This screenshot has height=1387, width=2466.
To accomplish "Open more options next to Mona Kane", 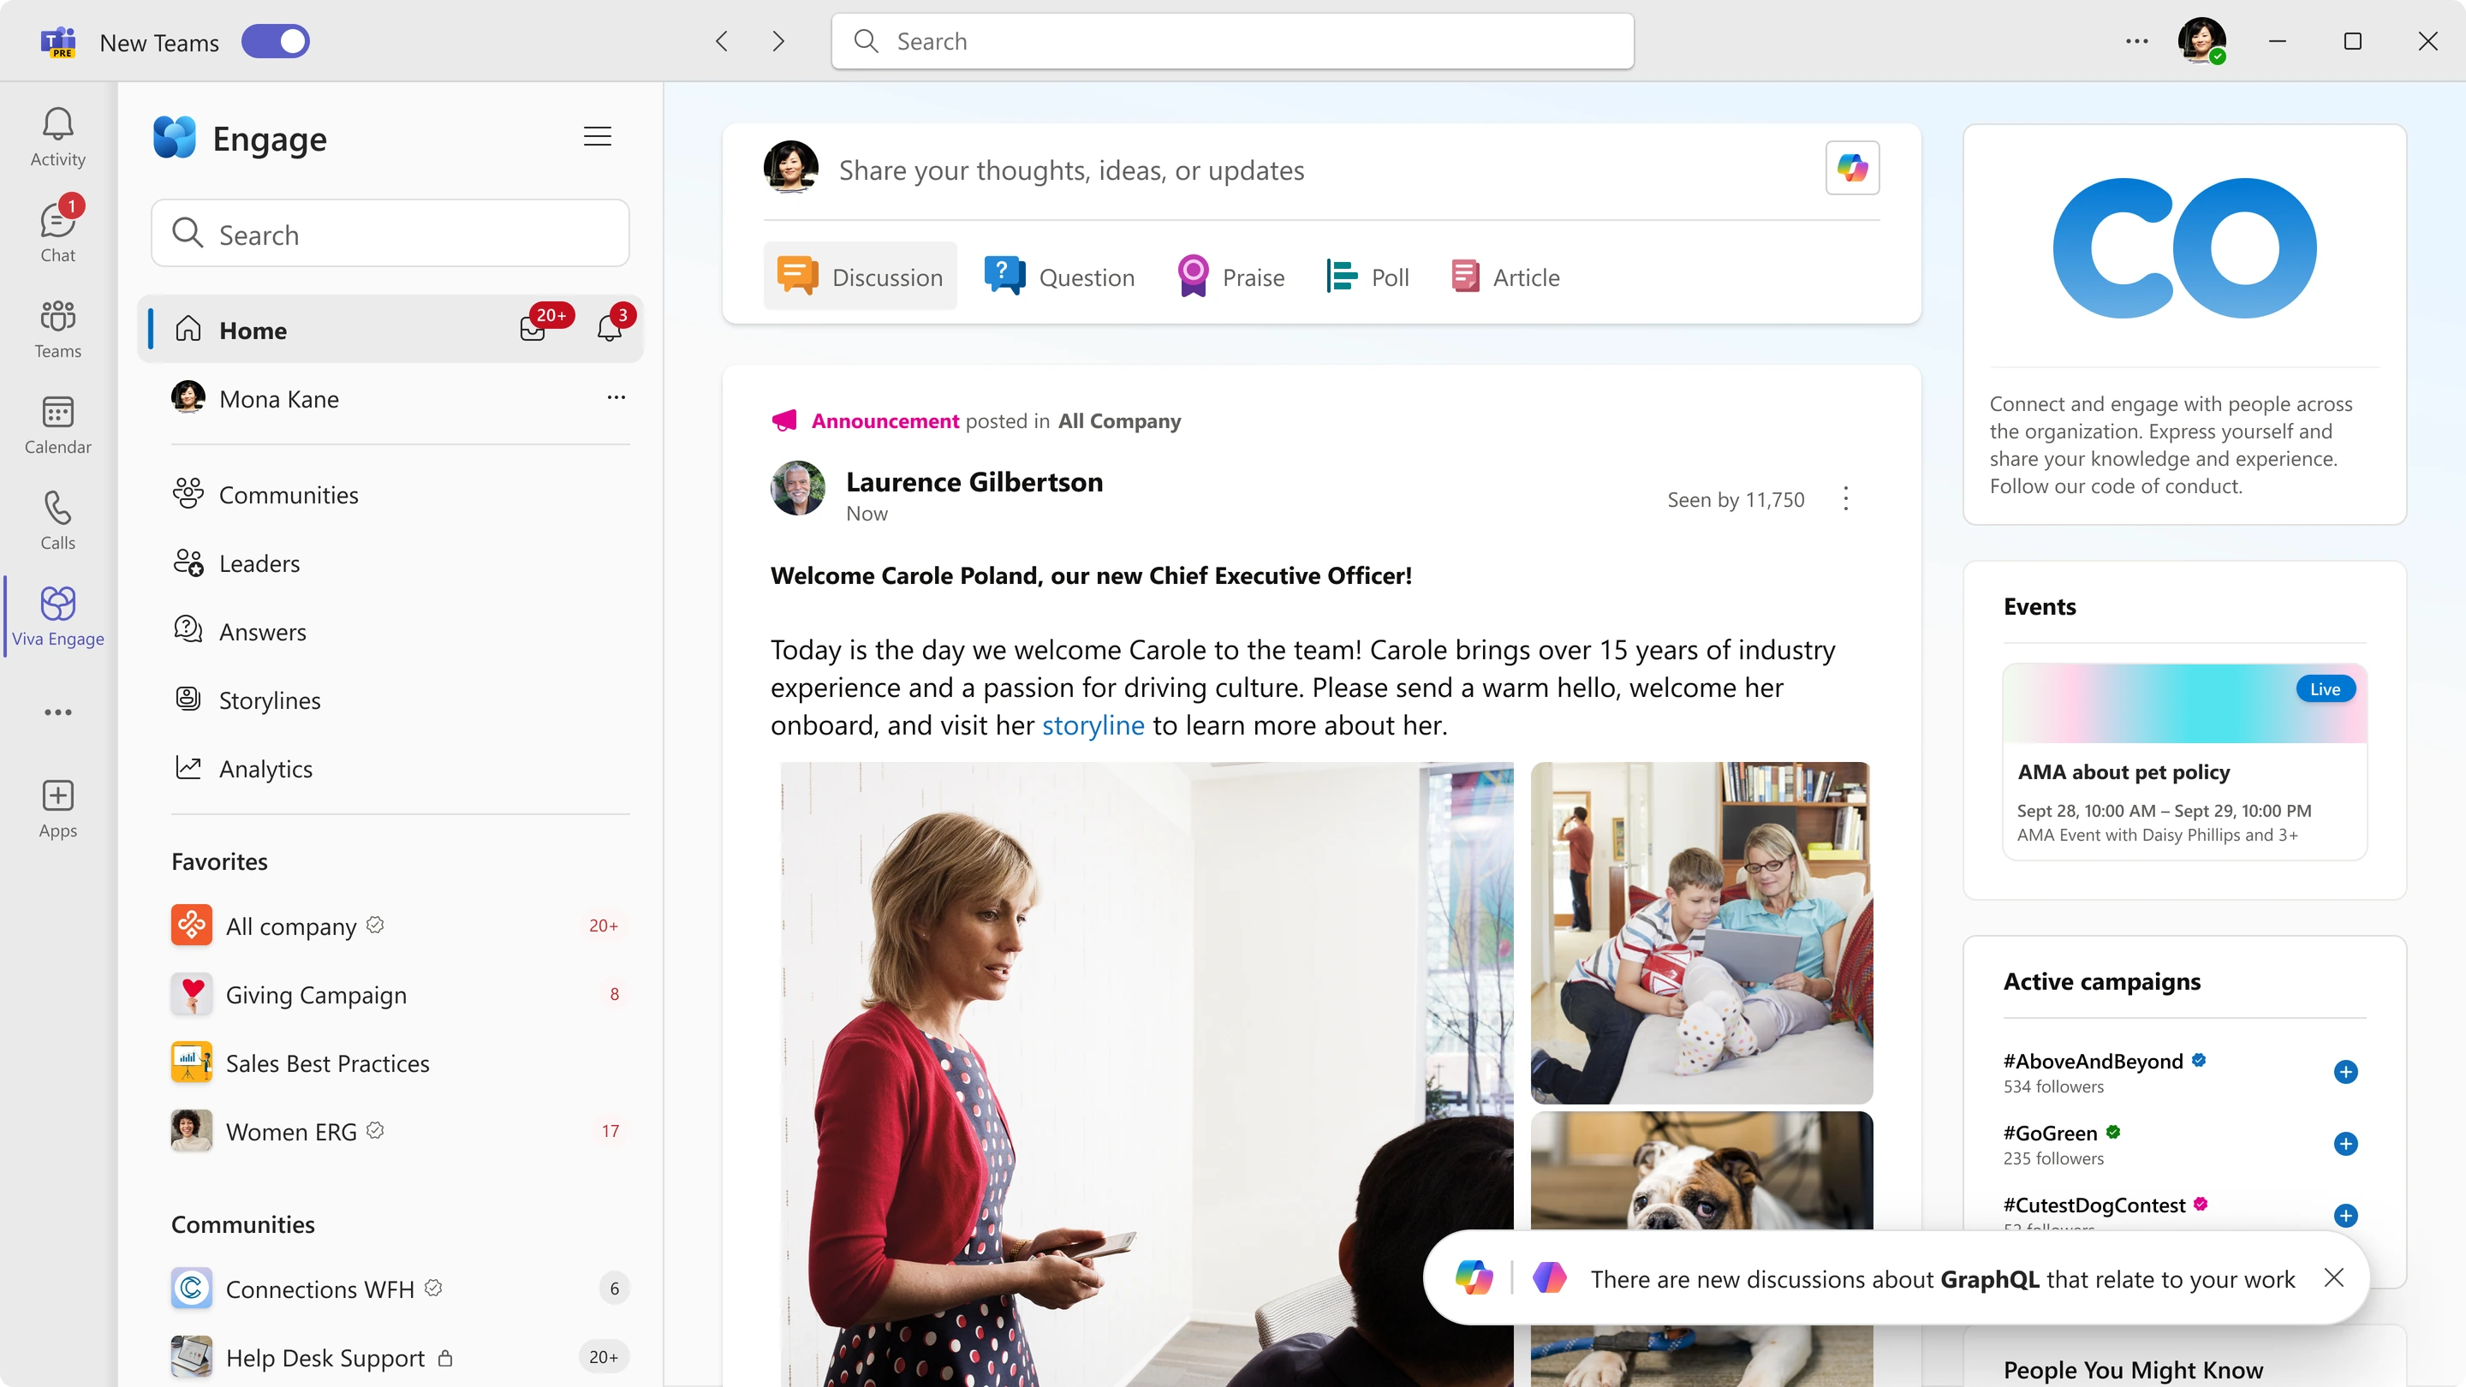I will tap(616, 397).
